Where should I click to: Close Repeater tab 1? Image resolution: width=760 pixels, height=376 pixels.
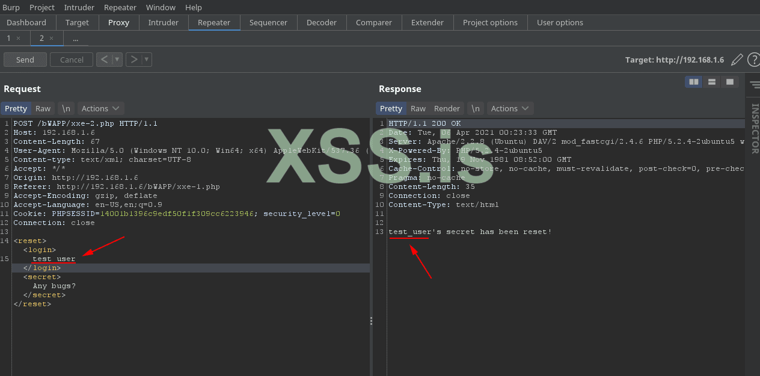click(x=18, y=38)
